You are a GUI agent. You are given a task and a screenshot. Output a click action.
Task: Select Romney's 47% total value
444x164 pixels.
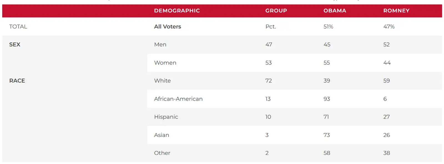pos(389,27)
